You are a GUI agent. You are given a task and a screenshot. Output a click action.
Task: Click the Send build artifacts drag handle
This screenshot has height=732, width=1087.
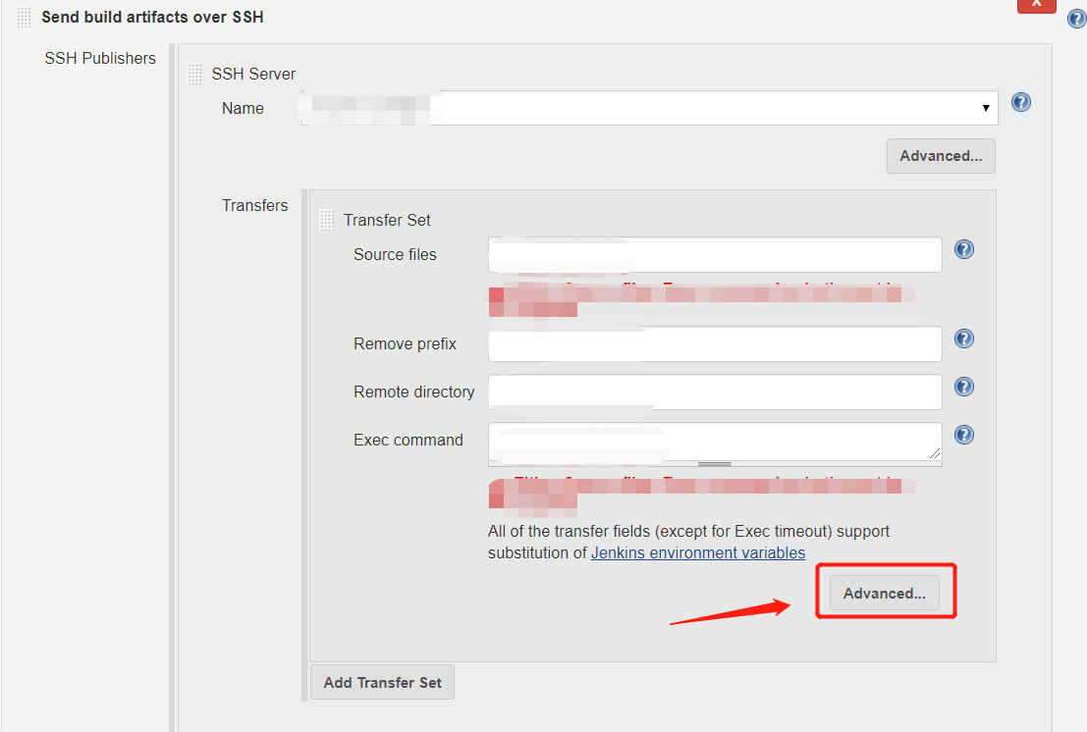(x=23, y=17)
